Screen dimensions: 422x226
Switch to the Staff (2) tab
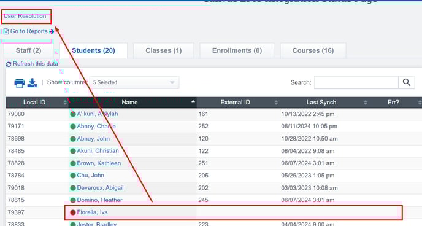[x=29, y=50]
